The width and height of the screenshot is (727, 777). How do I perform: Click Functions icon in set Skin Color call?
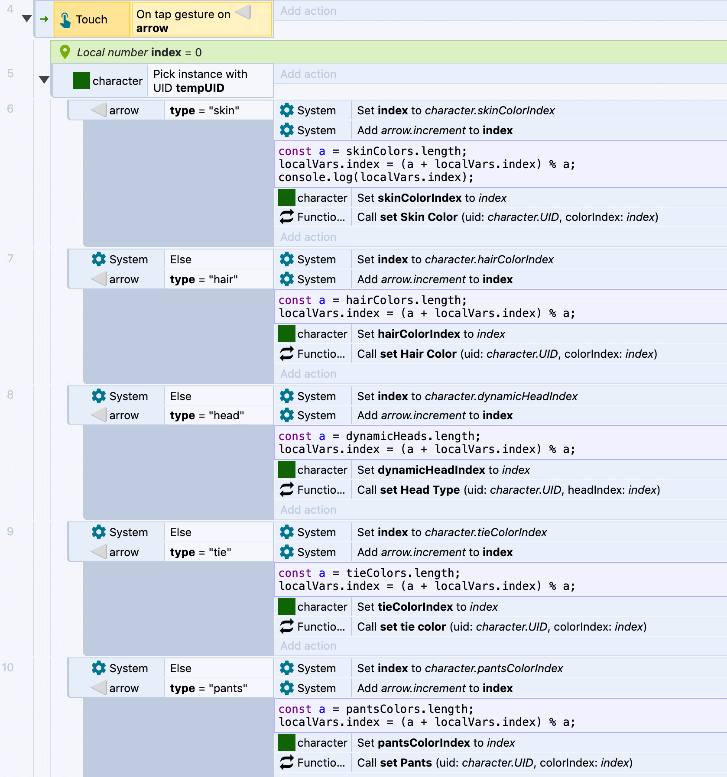287,217
